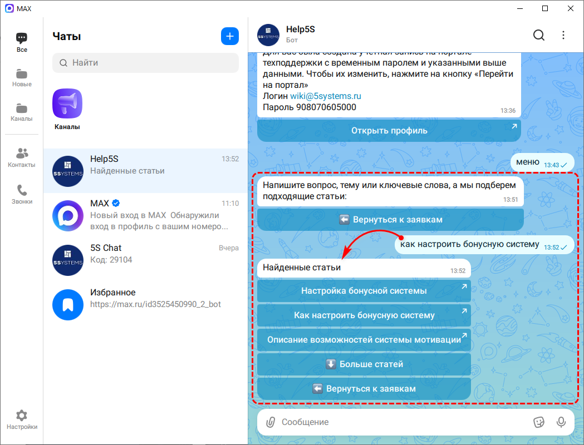Click the Избранное bookmark avatar
584x445 pixels.
[68, 304]
